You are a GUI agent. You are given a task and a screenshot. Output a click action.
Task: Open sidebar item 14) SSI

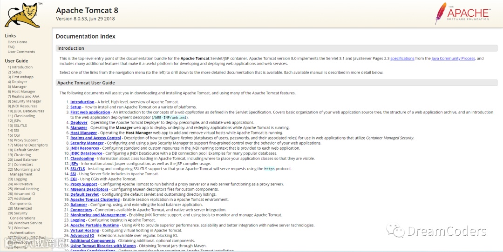pyautogui.click(x=14, y=130)
